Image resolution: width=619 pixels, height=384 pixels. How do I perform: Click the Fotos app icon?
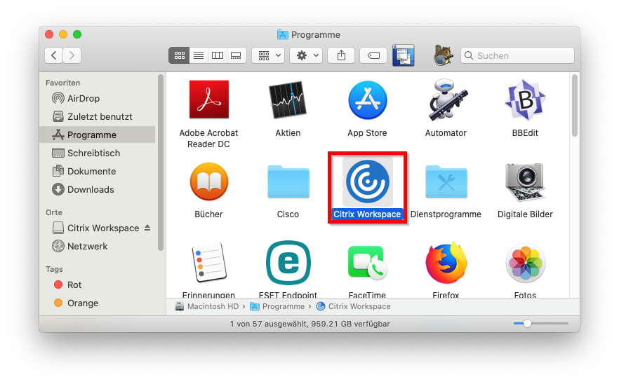[525, 263]
